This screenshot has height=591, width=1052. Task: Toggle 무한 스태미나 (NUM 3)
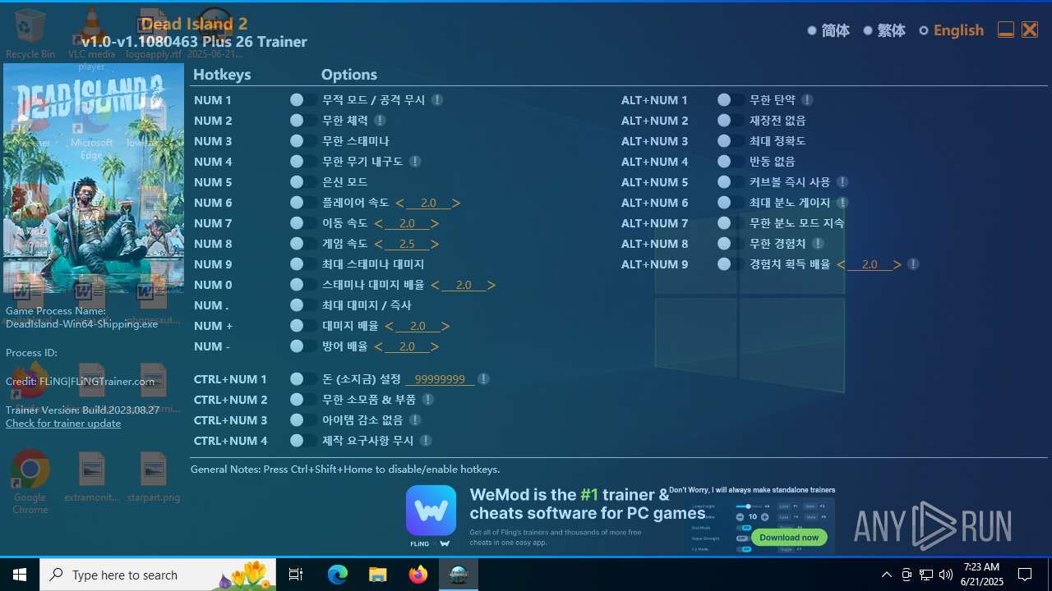[302, 141]
